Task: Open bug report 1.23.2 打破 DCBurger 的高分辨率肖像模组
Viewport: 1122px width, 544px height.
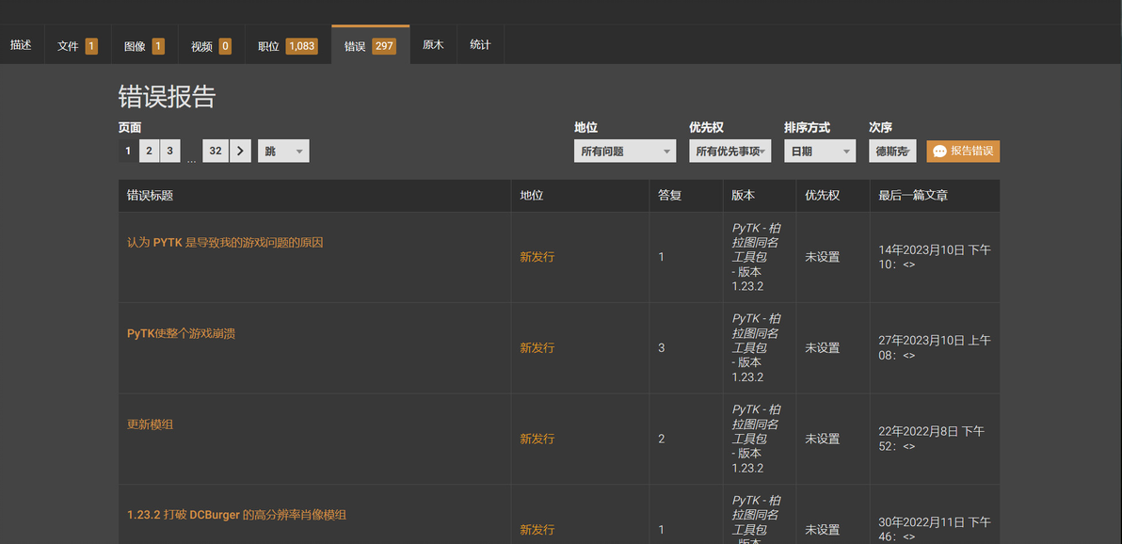Action: point(237,515)
